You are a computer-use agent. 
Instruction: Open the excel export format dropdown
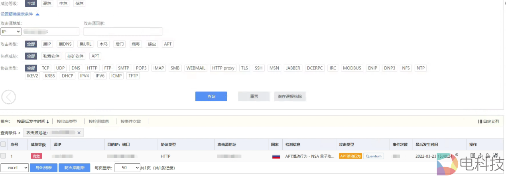tap(14, 168)
